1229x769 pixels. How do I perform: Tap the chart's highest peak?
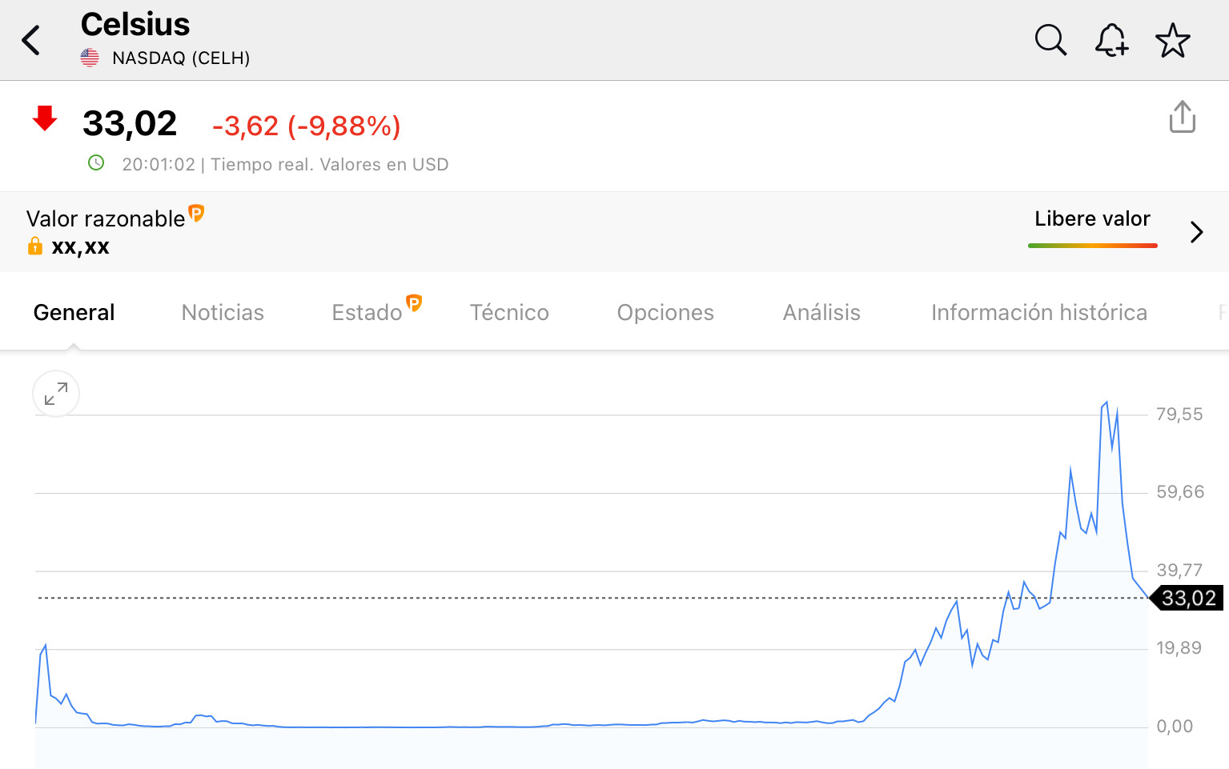(x=1106, y=403)
